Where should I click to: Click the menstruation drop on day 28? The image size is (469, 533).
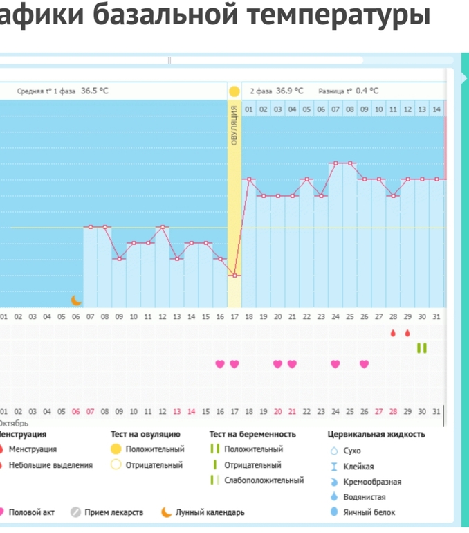pos(393,333)
